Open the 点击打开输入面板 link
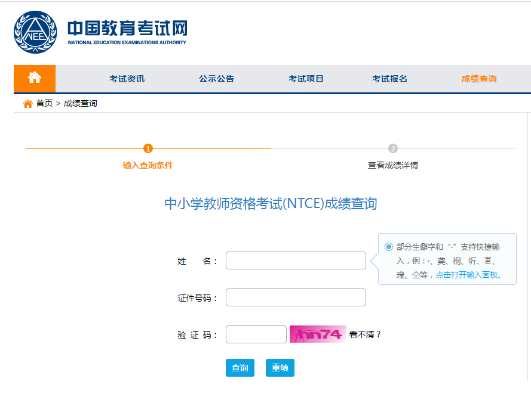Screen dimensions: 531x394 click(469, 275)
